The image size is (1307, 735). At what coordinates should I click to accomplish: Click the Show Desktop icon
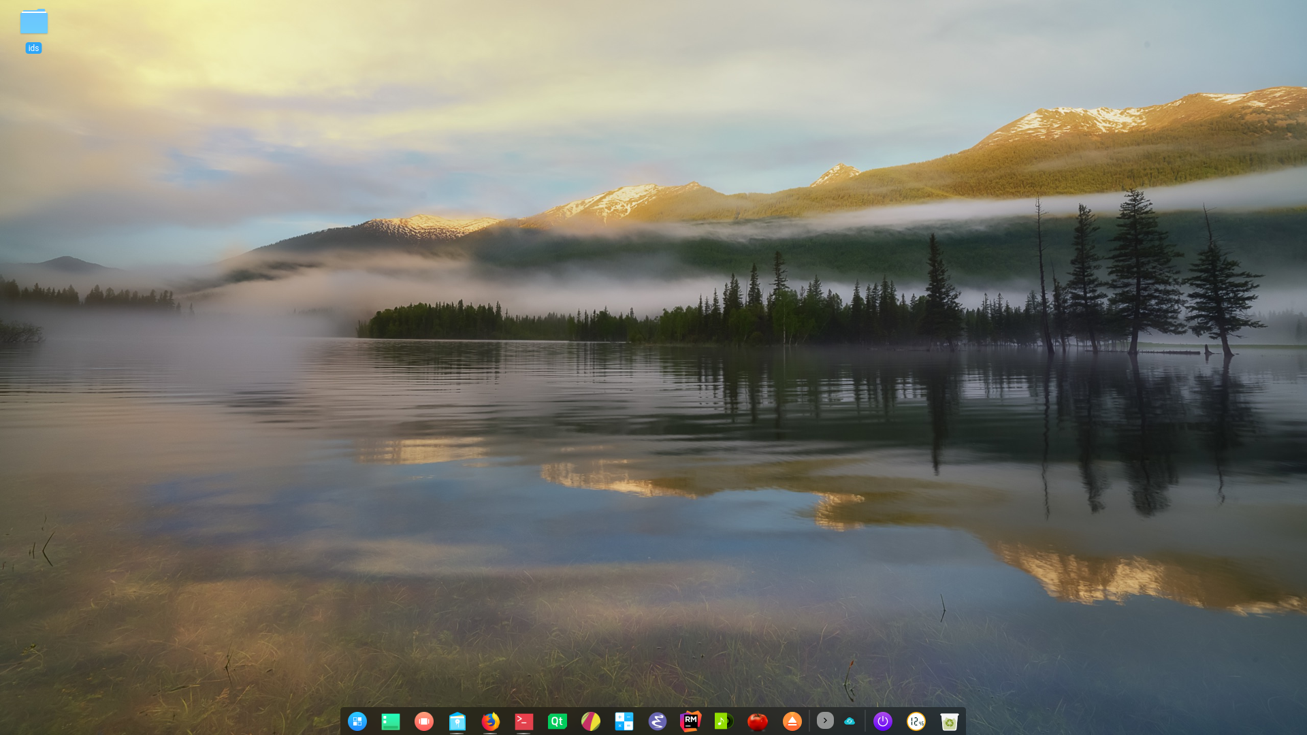click(390, 721)
